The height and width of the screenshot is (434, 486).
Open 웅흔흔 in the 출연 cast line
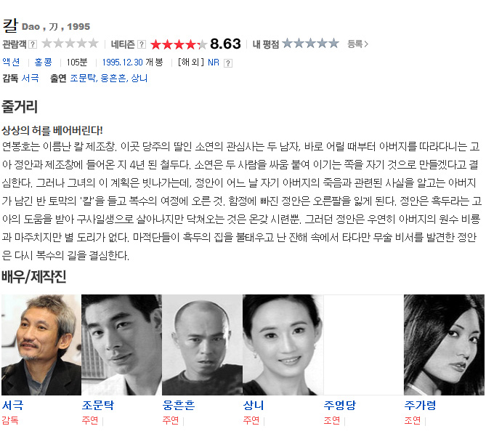point(113,78)
